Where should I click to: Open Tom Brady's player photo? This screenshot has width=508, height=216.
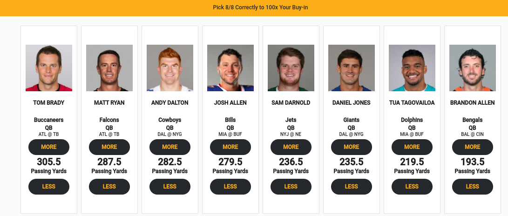click(x=49, y=68)
